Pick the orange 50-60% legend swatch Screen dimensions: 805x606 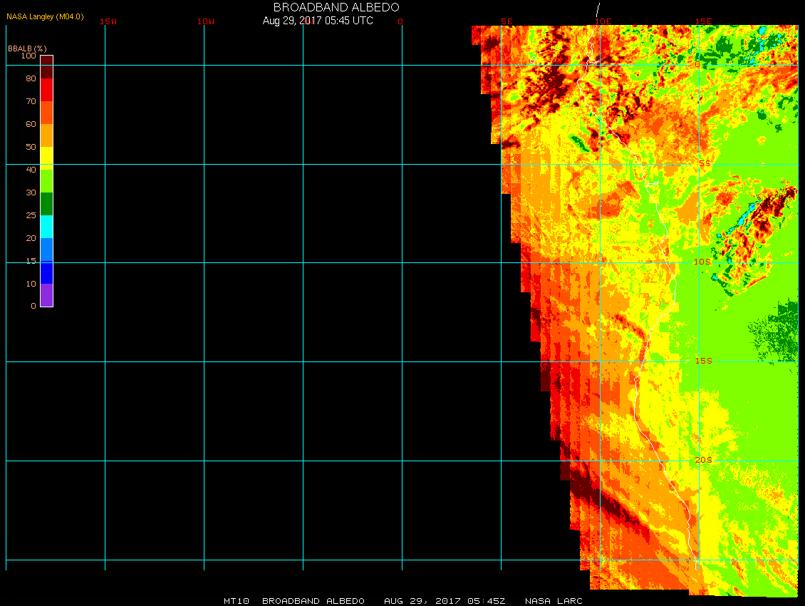click(x=46, y=135)
